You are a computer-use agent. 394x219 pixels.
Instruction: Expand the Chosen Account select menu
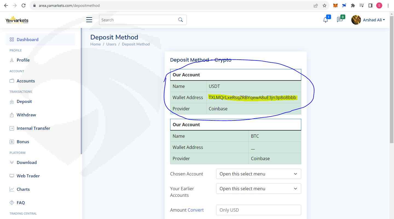pos(258,174)
